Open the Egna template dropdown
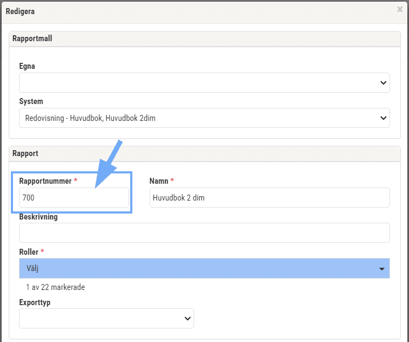Screen dimensions: 409x342 click(204, 82)
